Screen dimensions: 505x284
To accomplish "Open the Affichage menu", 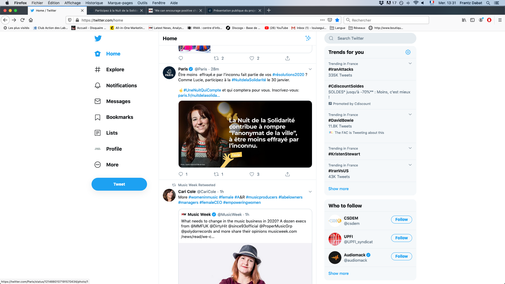I will 73,3.
